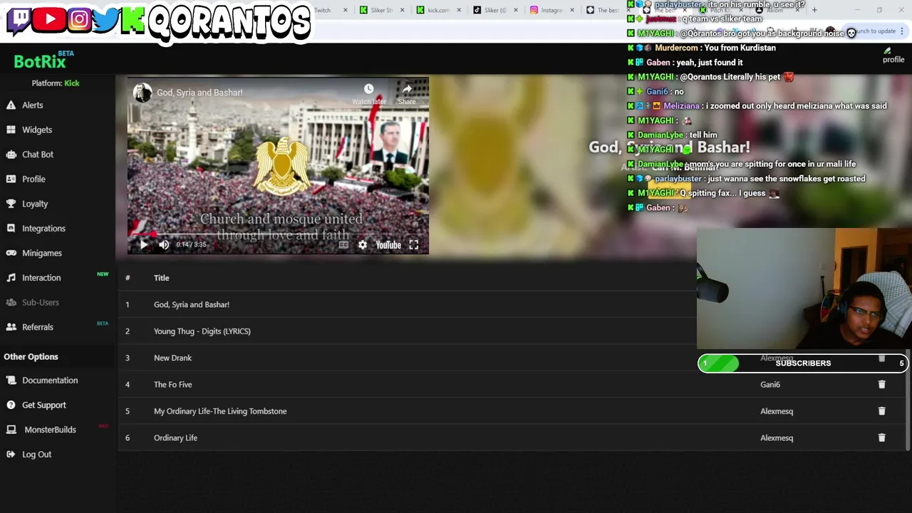The width and height of the screenshot is (912, 513).
Task: Open Integrations in the sidebar
Action: point(43,228)
